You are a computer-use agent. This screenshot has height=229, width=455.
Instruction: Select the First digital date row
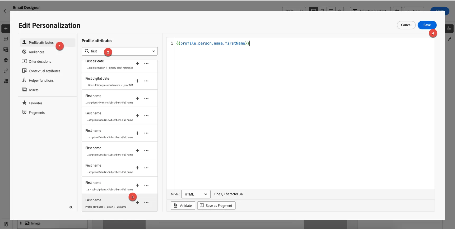(x=120, y=81)
